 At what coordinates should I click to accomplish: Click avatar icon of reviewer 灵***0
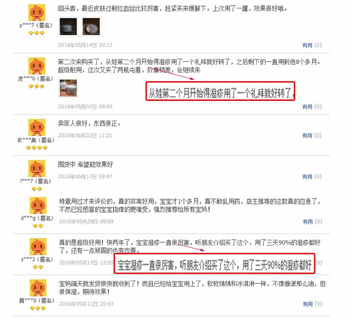point(37,66)
